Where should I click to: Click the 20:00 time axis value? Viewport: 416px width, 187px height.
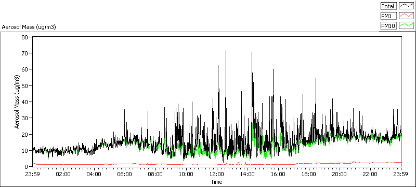click(340, 174)
